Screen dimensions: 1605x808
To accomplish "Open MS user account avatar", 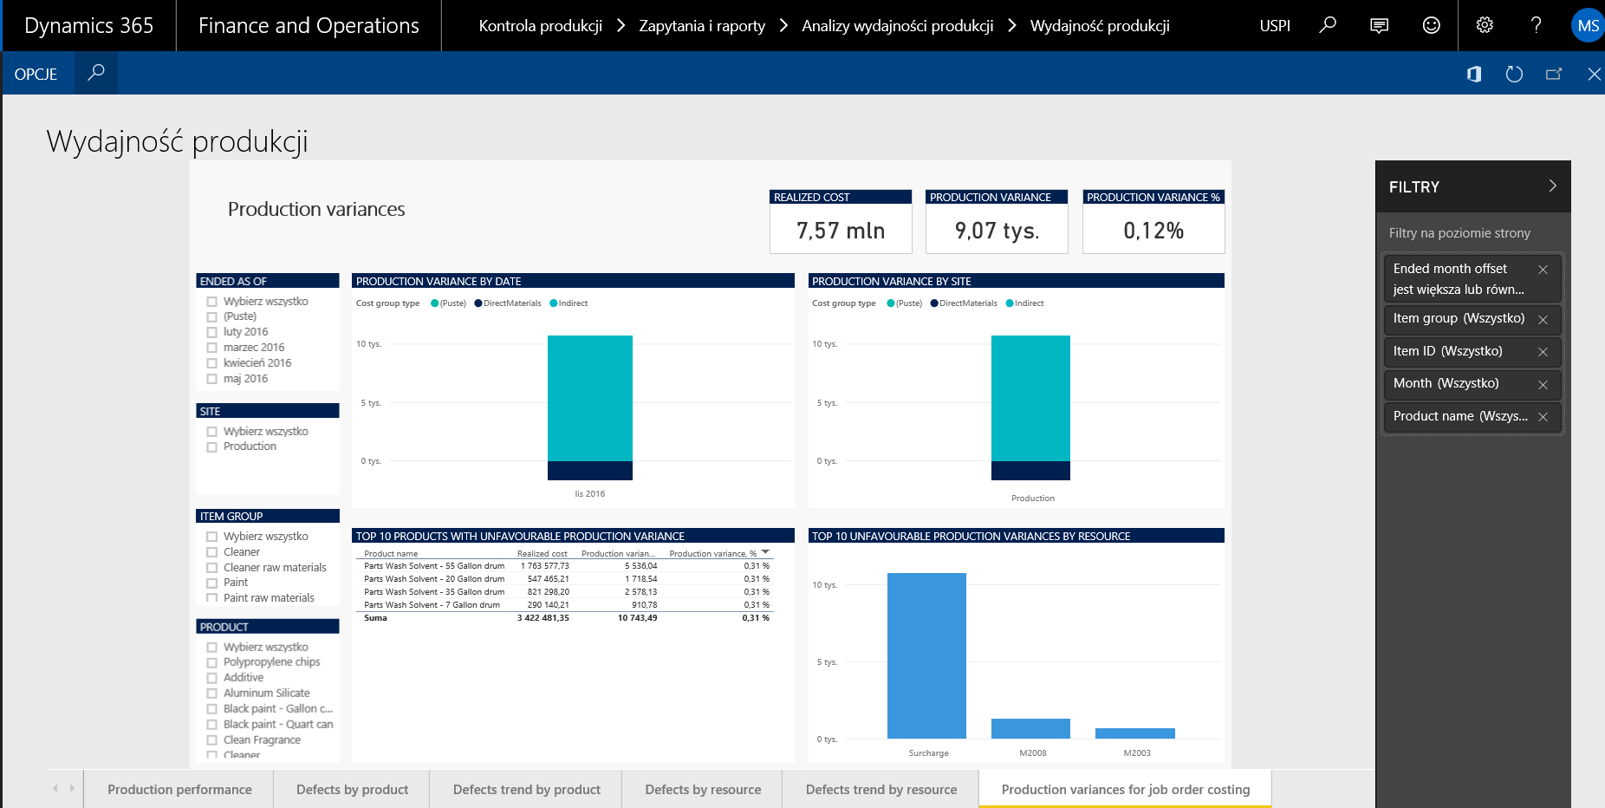I will click(x=1588, y=26).
